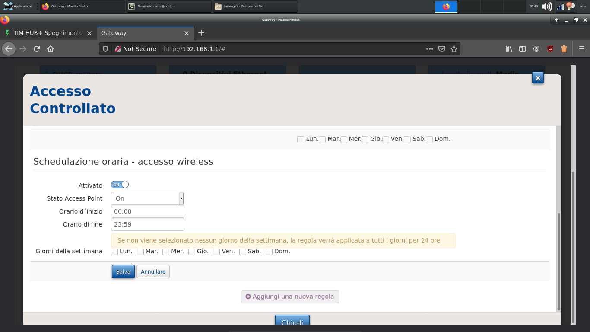
Task: Click the Orario di fine field
Action: click(147, 224)
